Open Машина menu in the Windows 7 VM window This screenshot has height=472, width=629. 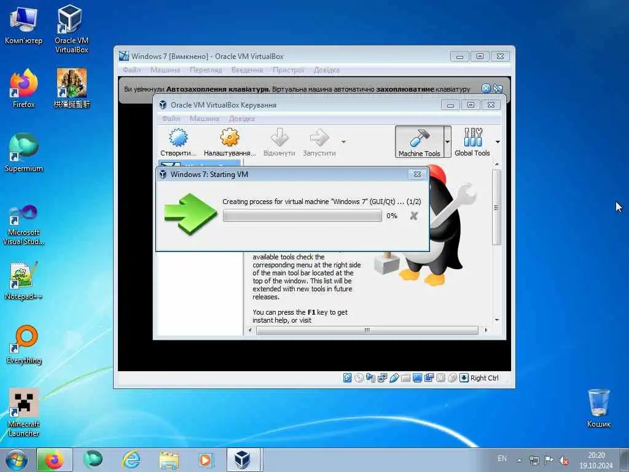pos(165,70)
